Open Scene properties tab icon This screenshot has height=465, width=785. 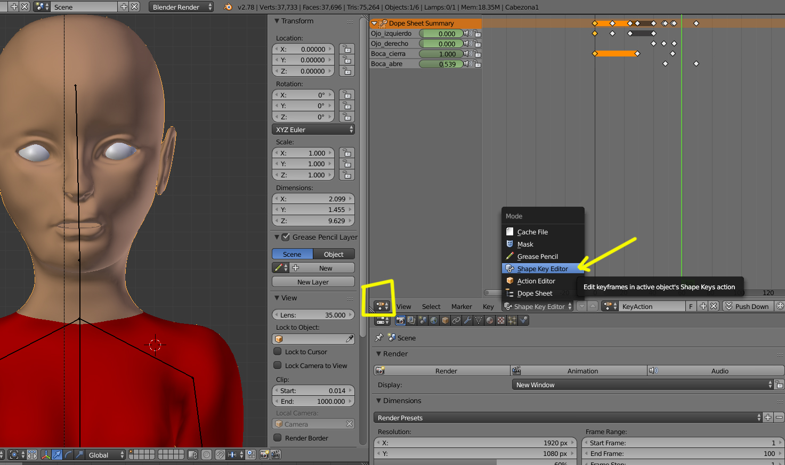coord(423,320)
